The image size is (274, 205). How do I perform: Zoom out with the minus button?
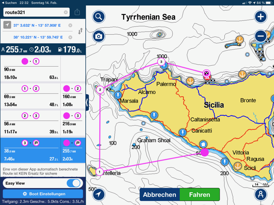point(260,36)
